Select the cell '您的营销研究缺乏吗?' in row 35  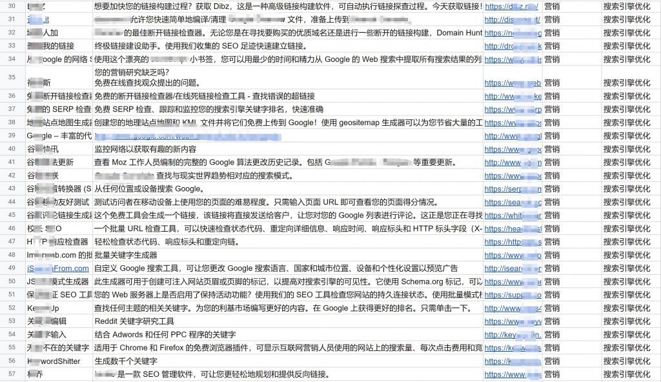point(288,77)
